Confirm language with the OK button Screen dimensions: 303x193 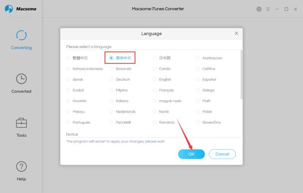[191, 154]
